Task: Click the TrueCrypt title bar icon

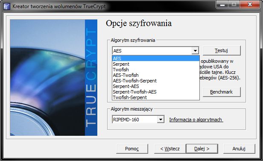Action: point(7,6)
